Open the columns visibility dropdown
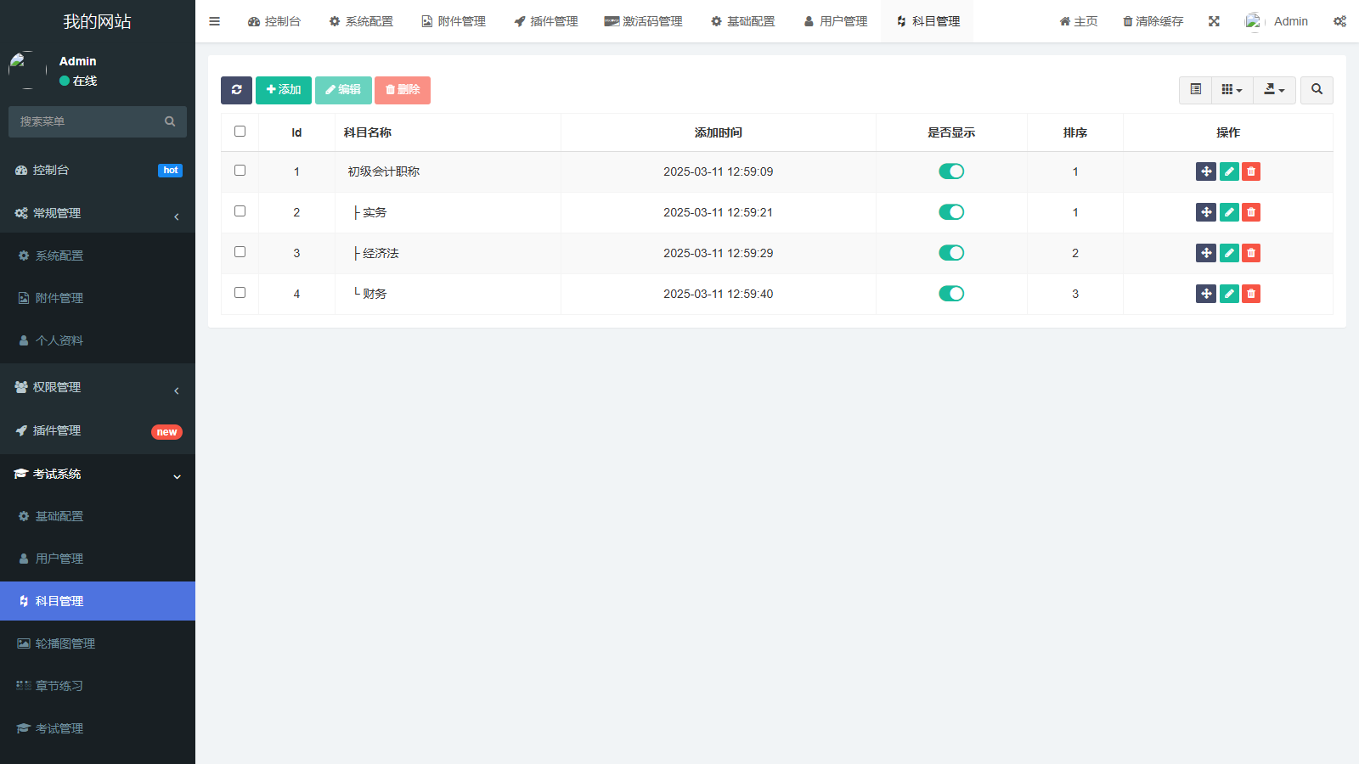This screenshot has height=764, width=1359. [x=1232, y=90]
